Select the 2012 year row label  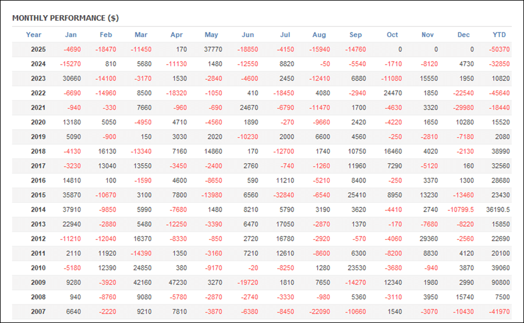click(38, 239)
